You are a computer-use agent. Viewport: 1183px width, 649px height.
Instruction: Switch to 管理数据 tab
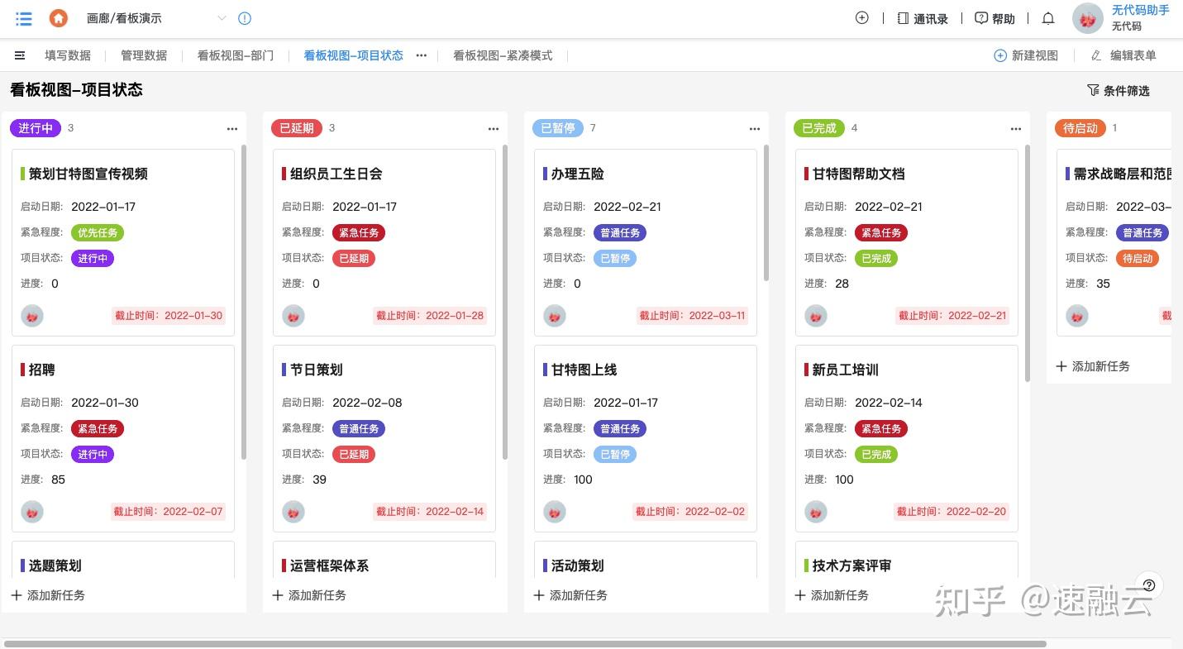pyautogui.click(x=144, y=55)
